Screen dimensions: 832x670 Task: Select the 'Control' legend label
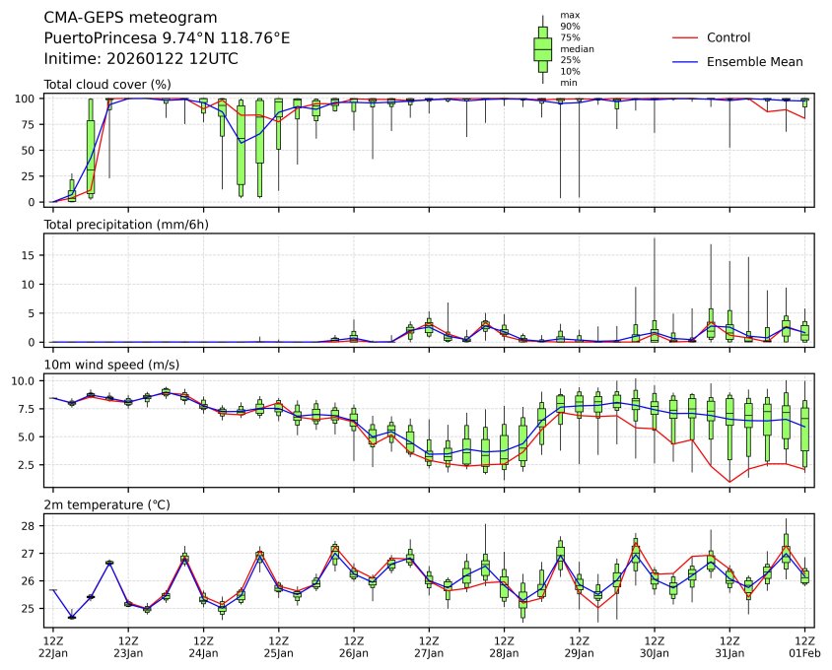728,37
